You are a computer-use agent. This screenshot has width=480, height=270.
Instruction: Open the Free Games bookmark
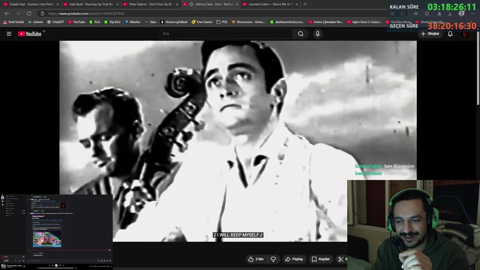point(202,22)
